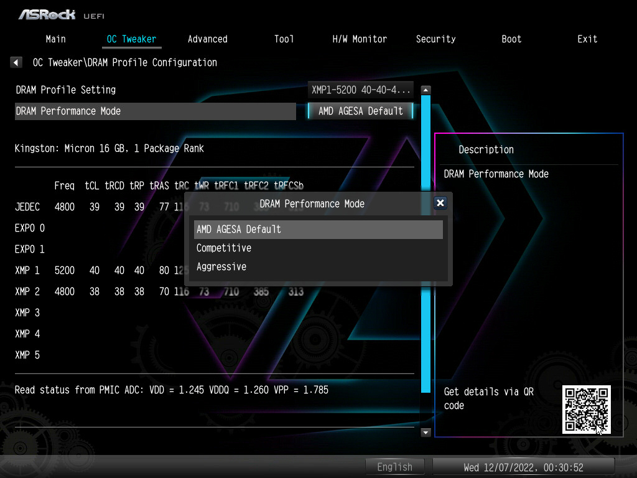Open the DRAM Performance Mode selector

pos(360,111)
